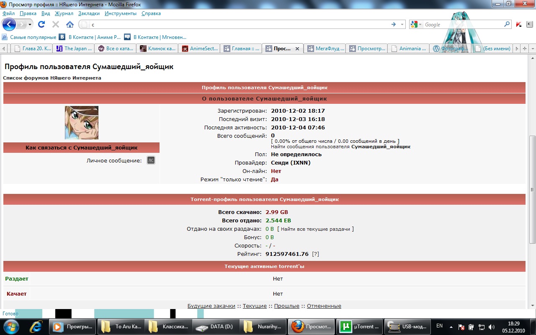Screen dimensions: 536x335
Task: Click the user avatar image
Action: pos(82,123)
